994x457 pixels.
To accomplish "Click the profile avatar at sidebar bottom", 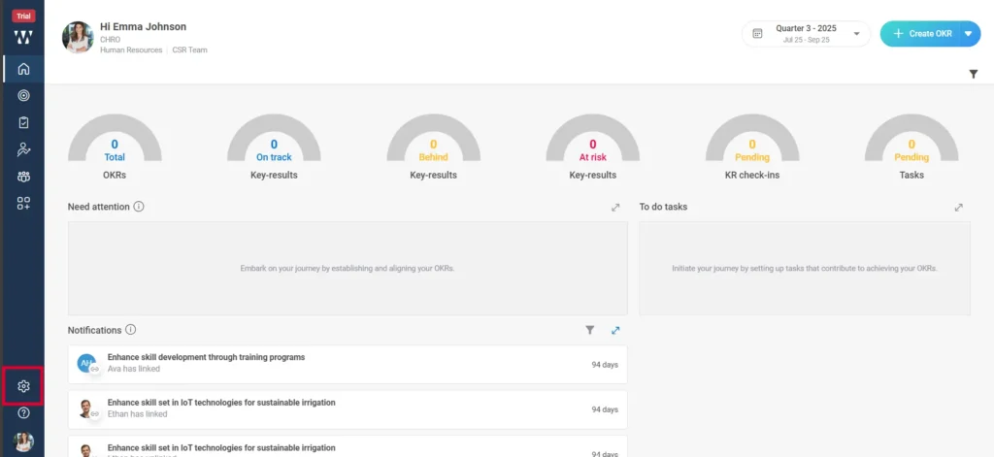I will 23,441.
